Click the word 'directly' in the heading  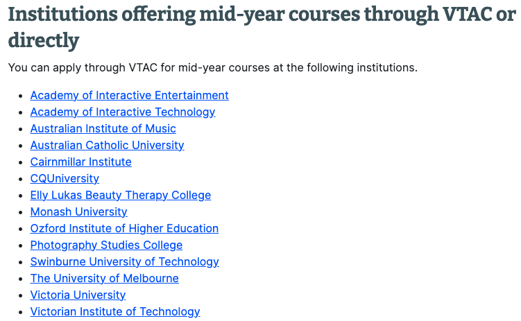point(44,40)
